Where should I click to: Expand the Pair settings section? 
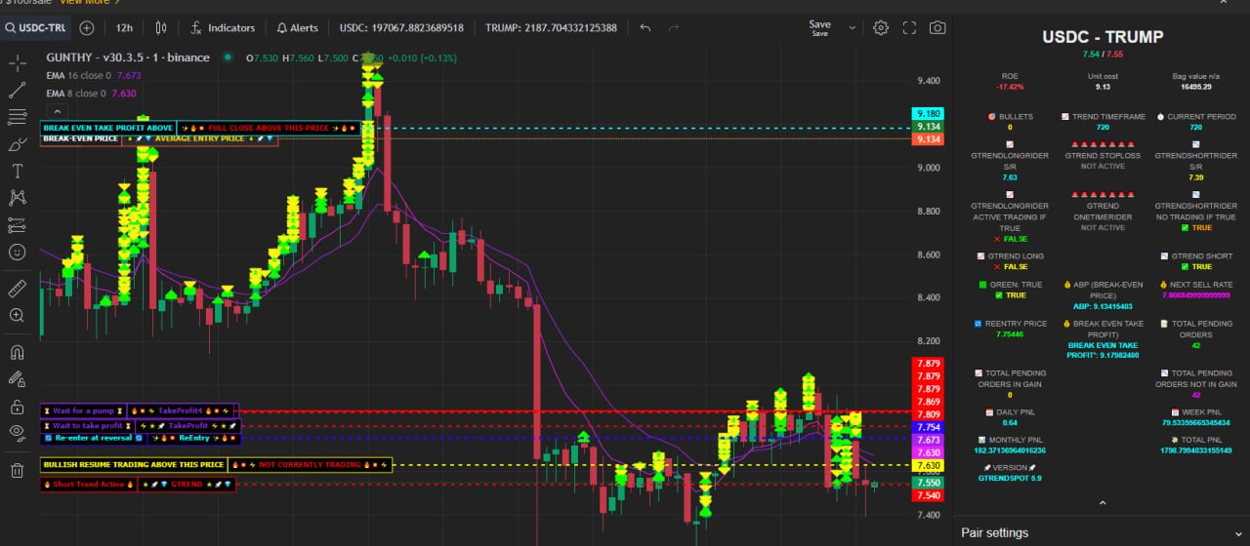pos(1102,532)
